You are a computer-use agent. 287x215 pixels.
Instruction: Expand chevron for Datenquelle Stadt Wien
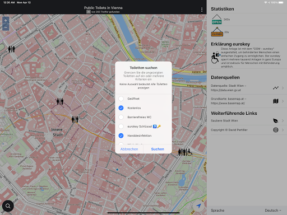[283, 88]
